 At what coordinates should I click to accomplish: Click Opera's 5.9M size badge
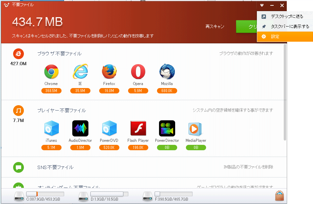(x=138, y=91)
